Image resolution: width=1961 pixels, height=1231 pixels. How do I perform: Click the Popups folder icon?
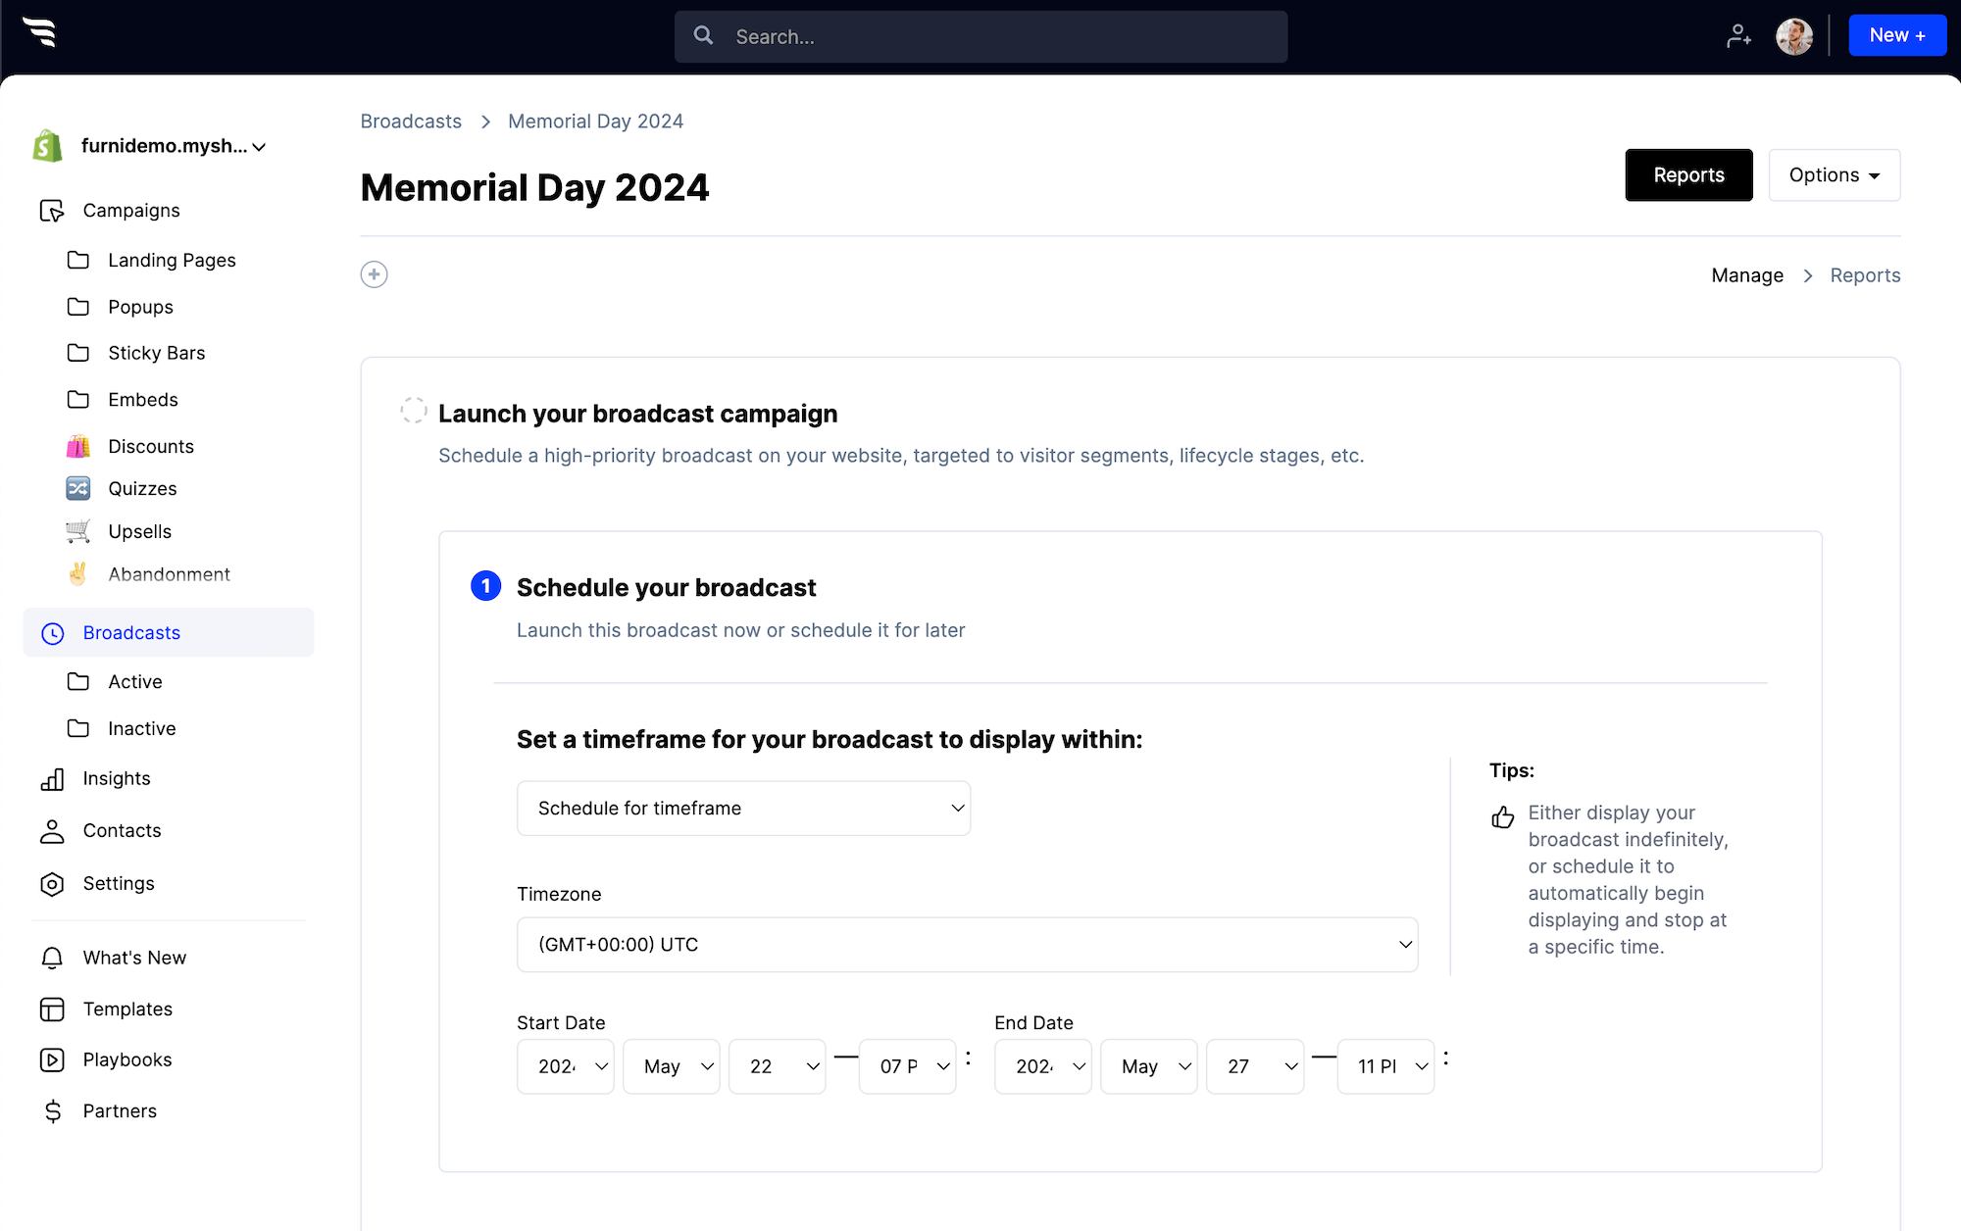point(78,307)
